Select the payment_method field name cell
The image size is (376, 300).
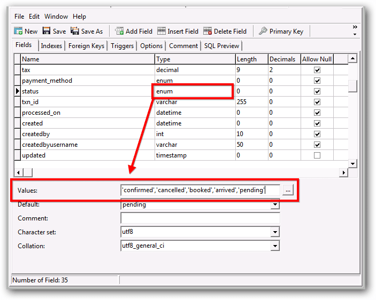pyautogui.click(x=88, y=81)
